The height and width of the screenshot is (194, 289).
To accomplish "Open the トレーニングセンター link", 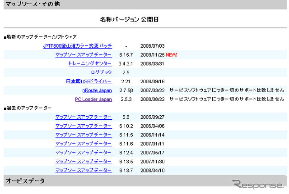I will 90,63.
